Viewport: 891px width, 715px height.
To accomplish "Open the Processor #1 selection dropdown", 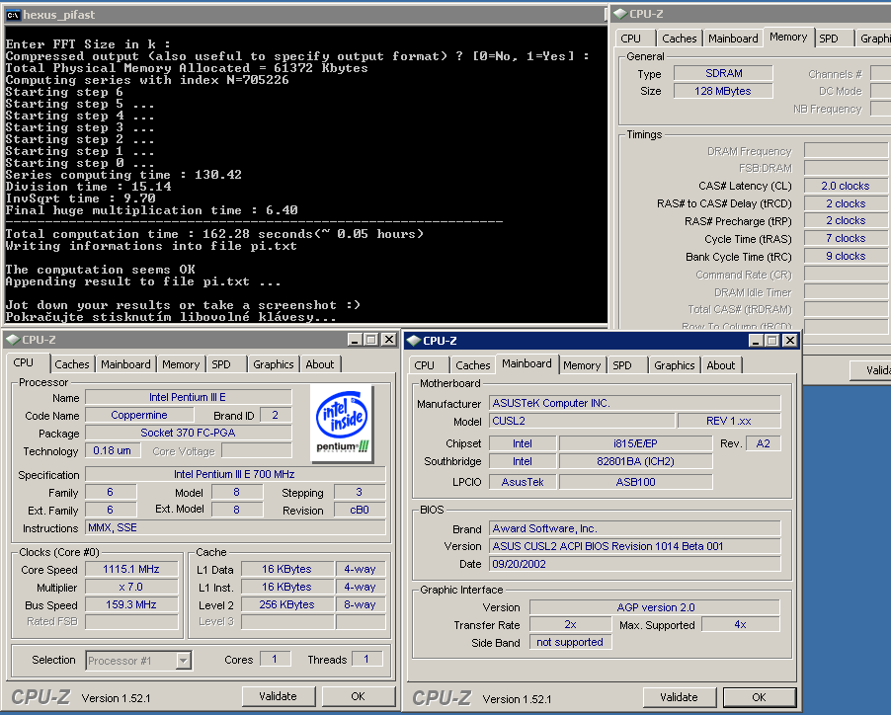I will (x=183, y=661).
